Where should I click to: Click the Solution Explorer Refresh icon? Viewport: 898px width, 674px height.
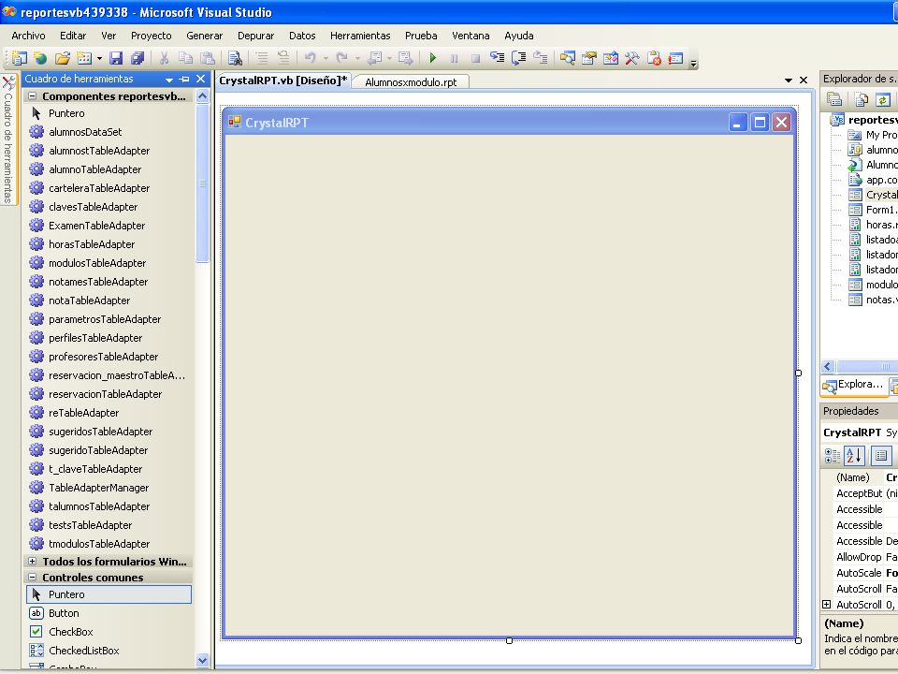(882, 100)
